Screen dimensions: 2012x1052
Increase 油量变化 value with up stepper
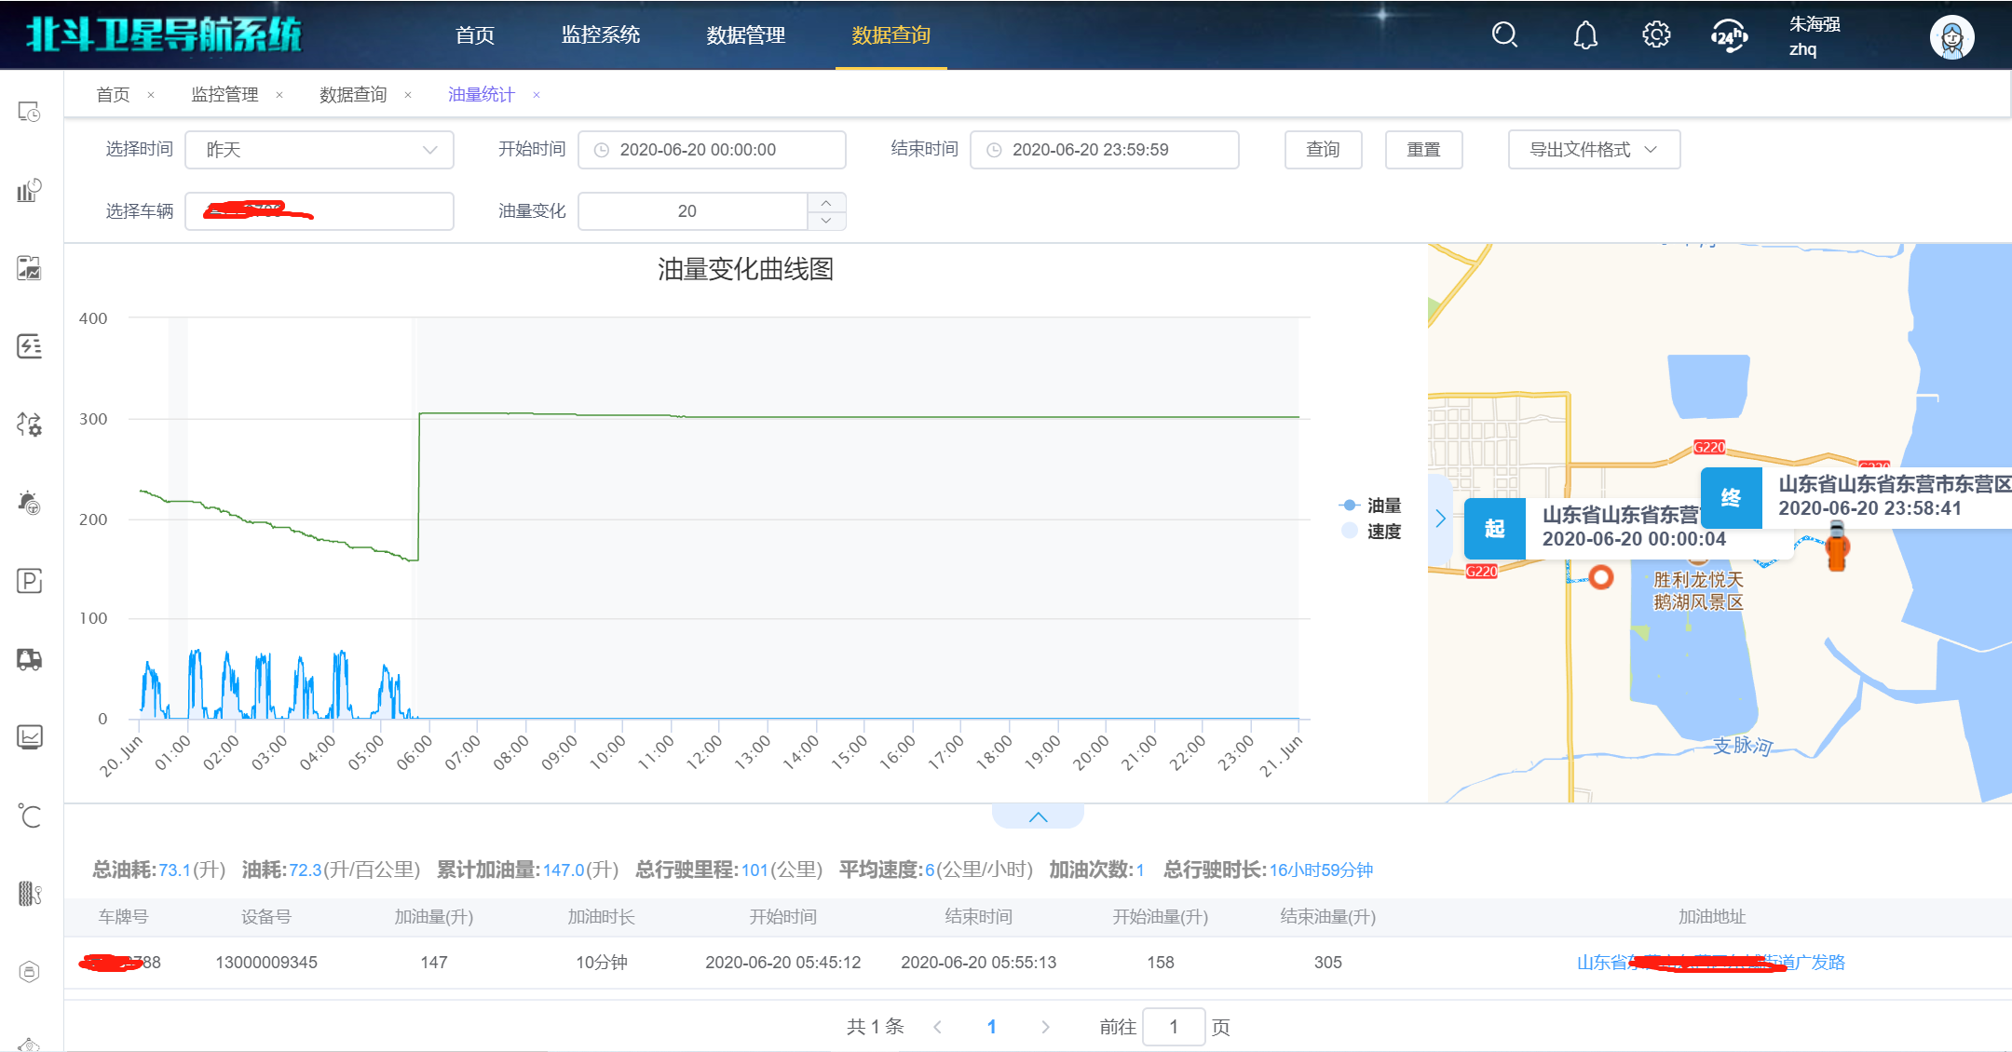click(826, 202)
